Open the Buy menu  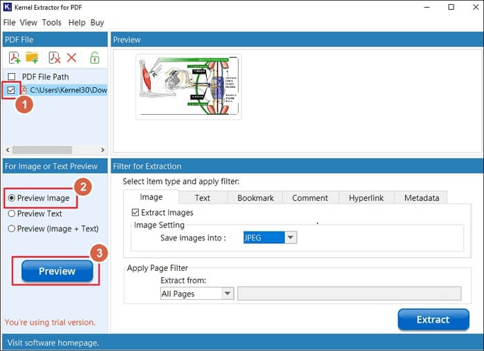(x=97, y=23)
